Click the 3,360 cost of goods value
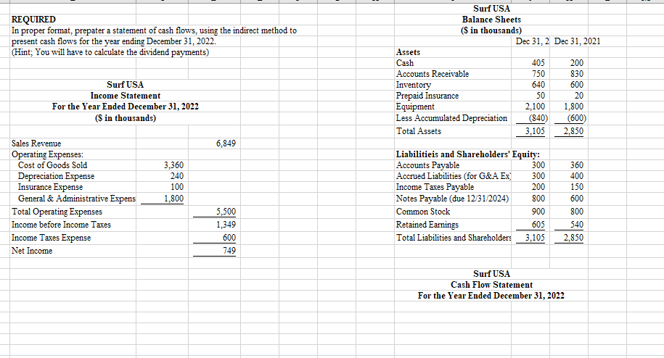This screenshot has height=358, width=664. pos(173,165)
